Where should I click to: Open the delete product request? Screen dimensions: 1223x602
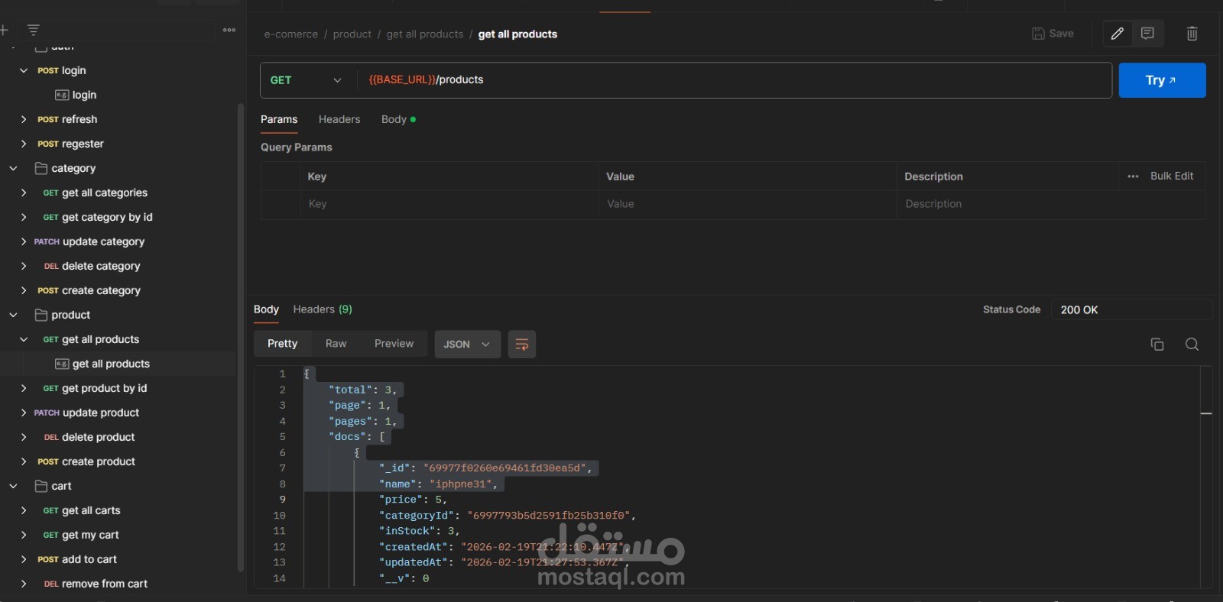98,437
